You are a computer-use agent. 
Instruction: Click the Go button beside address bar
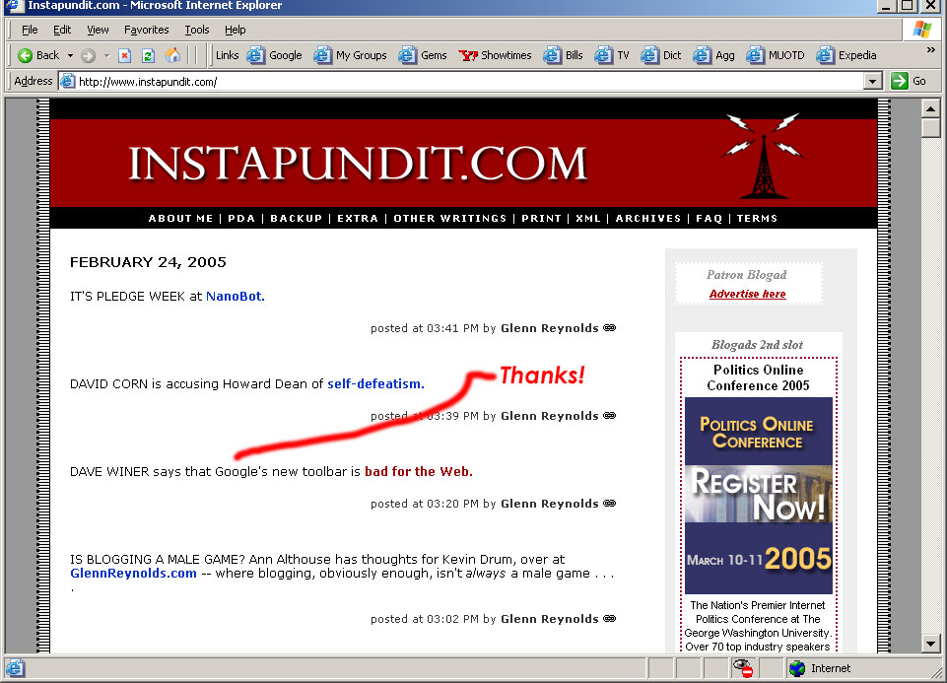(909, 81)
